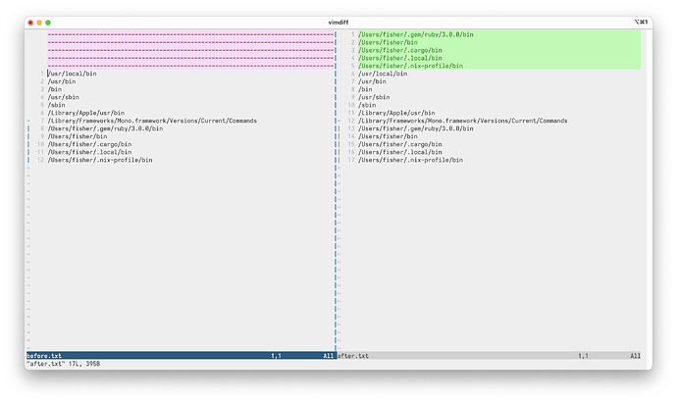Click the after.txt status line label

(x=353, y=356)
